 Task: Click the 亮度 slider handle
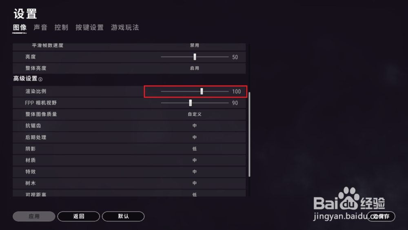[195, 57]
